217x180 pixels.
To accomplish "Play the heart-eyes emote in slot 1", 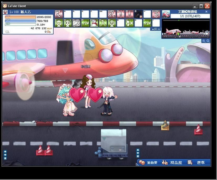I will tap(59, 23).
